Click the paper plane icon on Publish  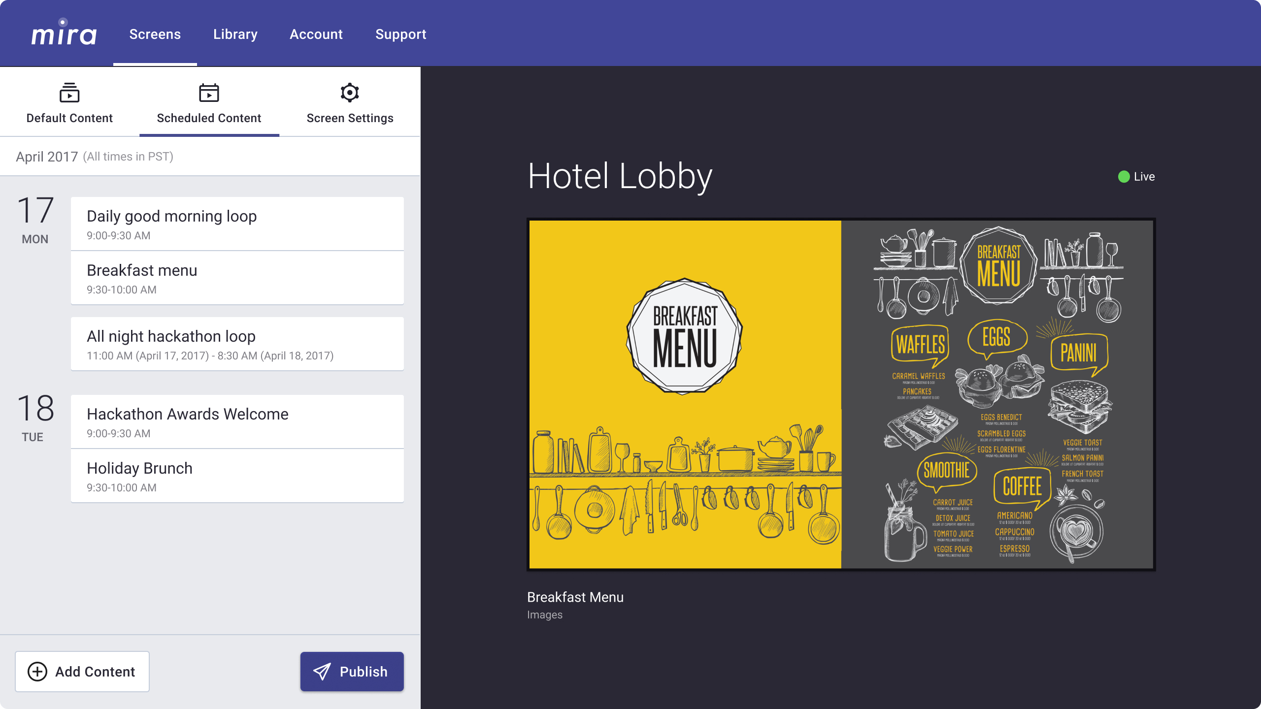(322, 672)
